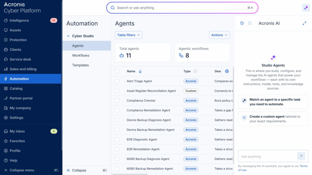The height and width of the screenshot is (175, 312).
Task: Click the Agentic workflows card
Action: coord(202,53)
